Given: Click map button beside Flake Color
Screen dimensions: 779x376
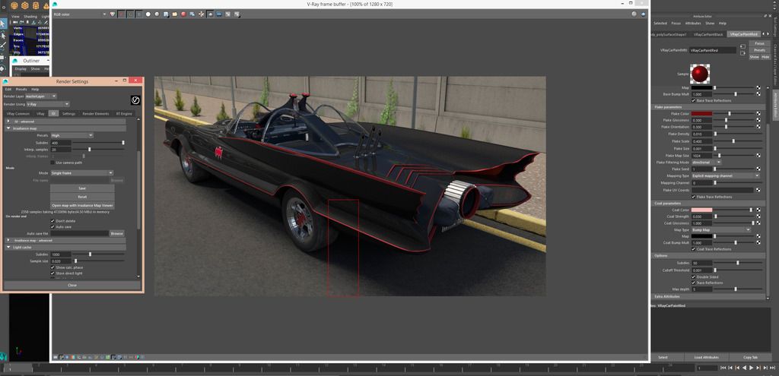Looking at the screenshot, I should [x=758, y=114].
